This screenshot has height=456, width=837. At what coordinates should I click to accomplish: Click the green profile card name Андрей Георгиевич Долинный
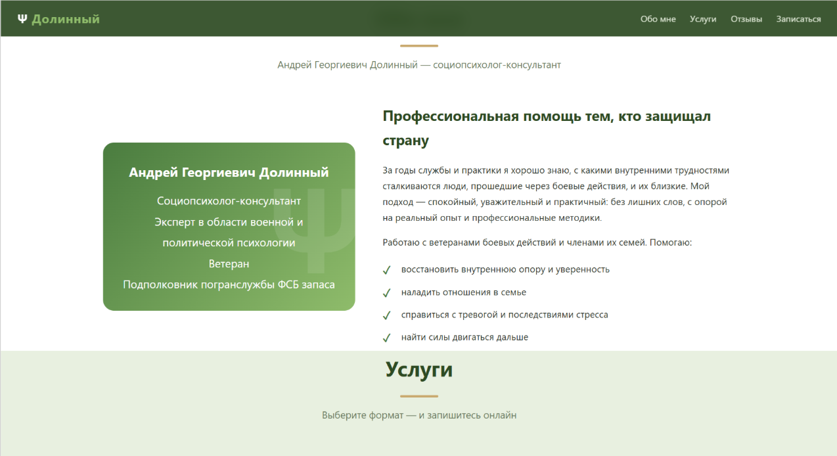coord(229,173)
